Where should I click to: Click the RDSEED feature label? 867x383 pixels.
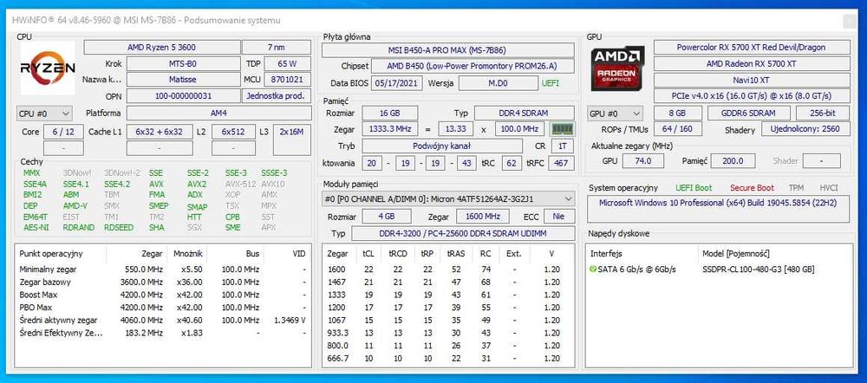click(x=118, y=227)
